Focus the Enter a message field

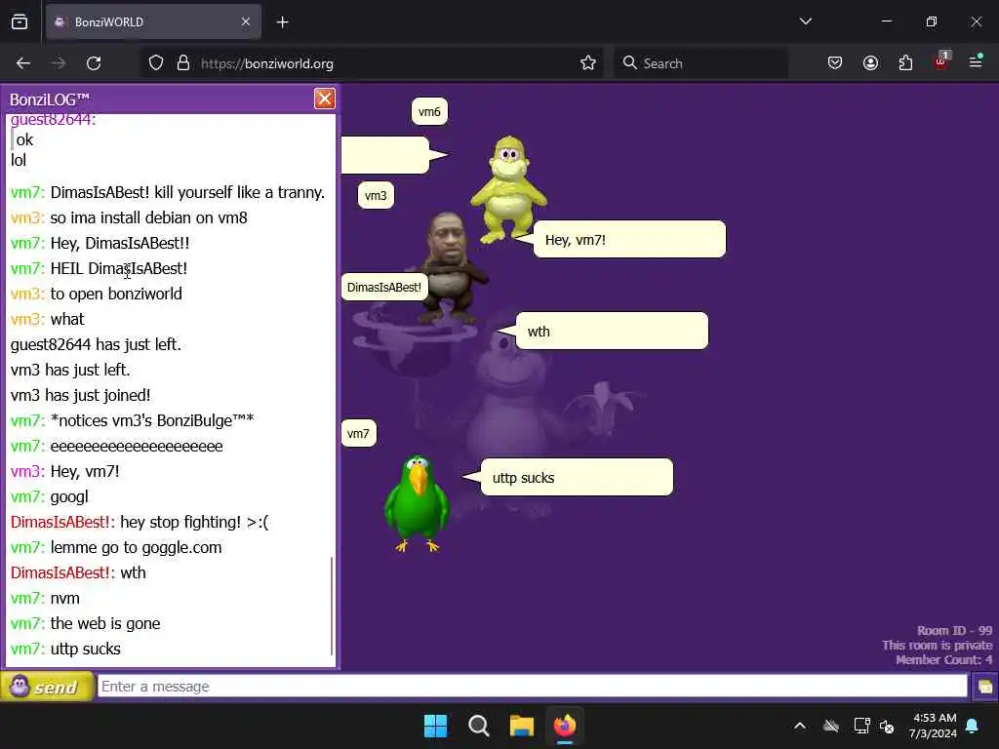click(532, 686)
